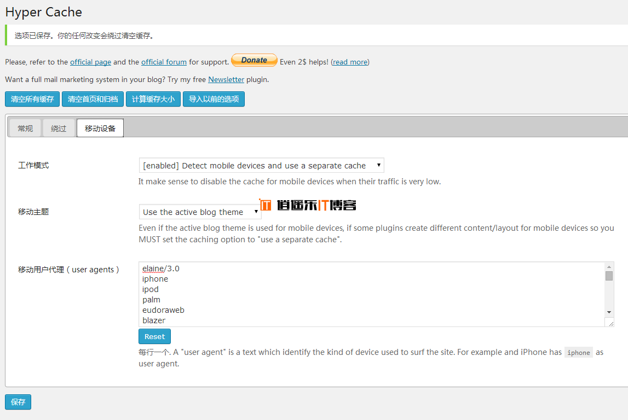Open the Newsletter plugin link

coord(226,80)
